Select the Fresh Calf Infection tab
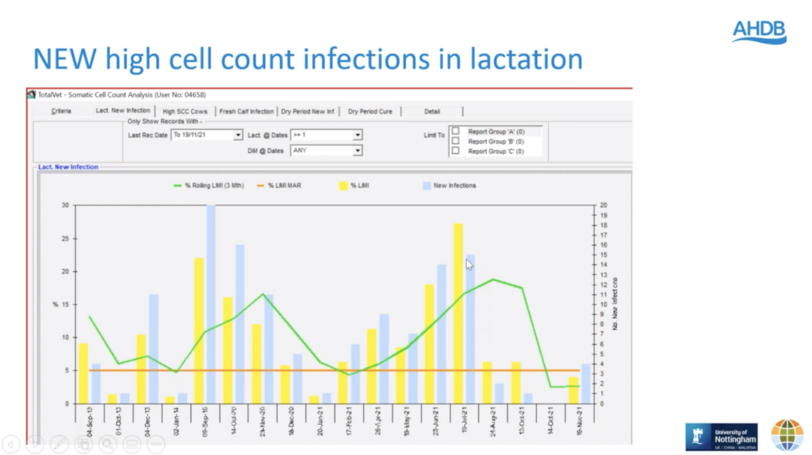Image resolution: width=812 pixels, height=455 pixels. 247,112
